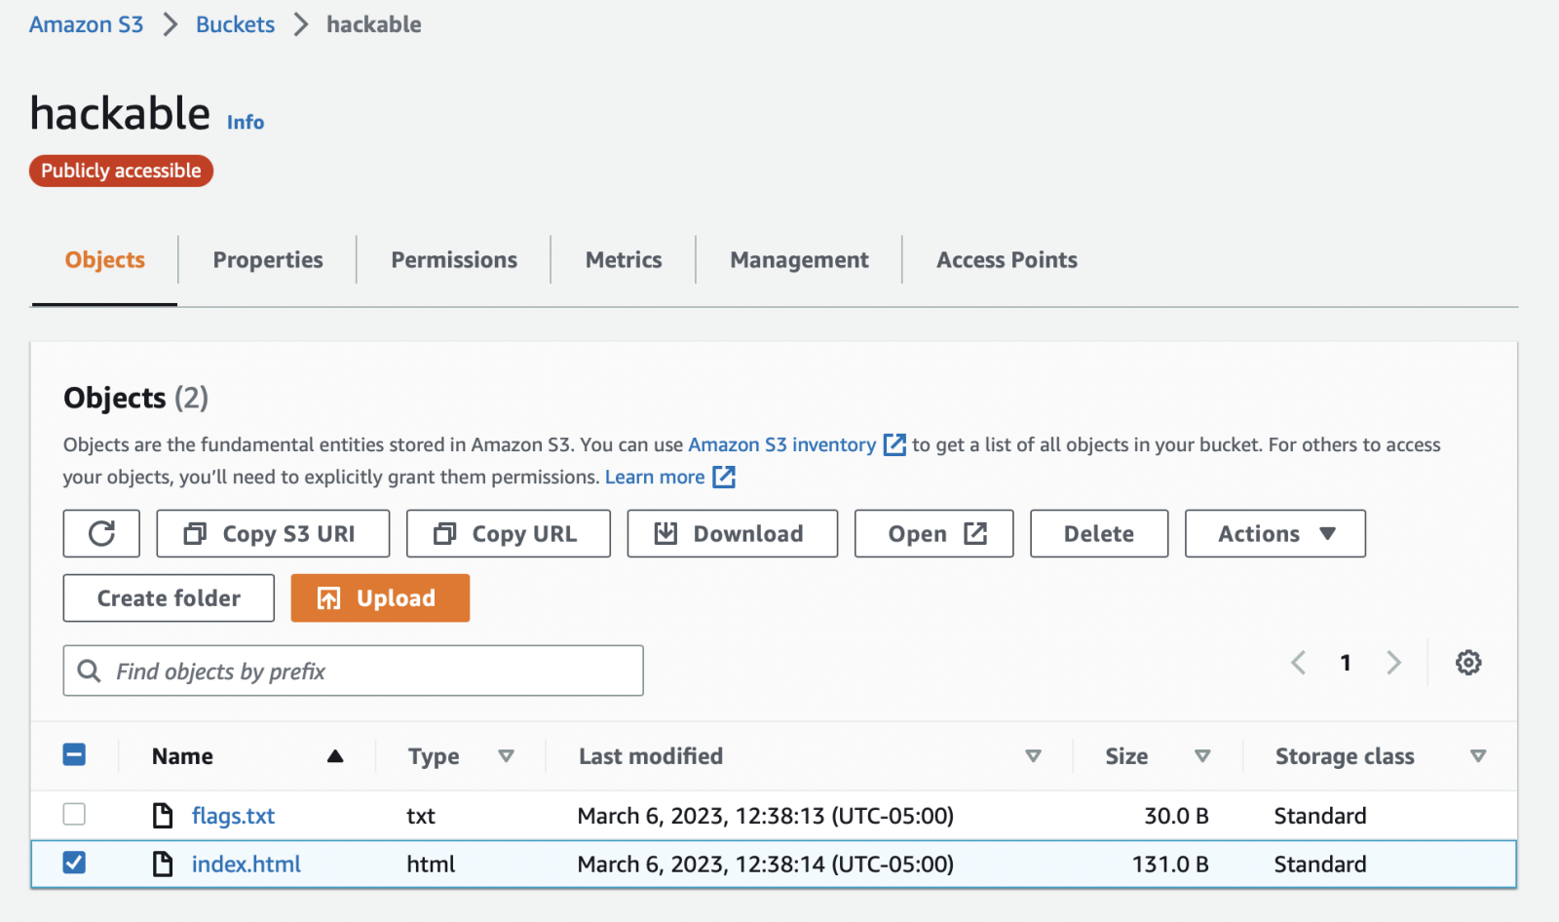Image resolution: width=1559 pixels, height=922 pixels.
Task: Go to next page of objects
Action: point(1393,663)
